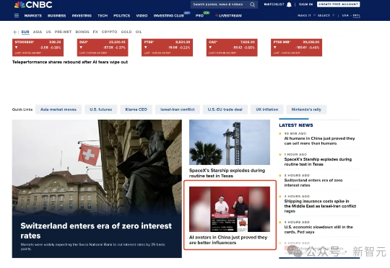Screen dimensions: 390x268
Task: Select the PRE-MKT tab
Action: tap(63, 32)
